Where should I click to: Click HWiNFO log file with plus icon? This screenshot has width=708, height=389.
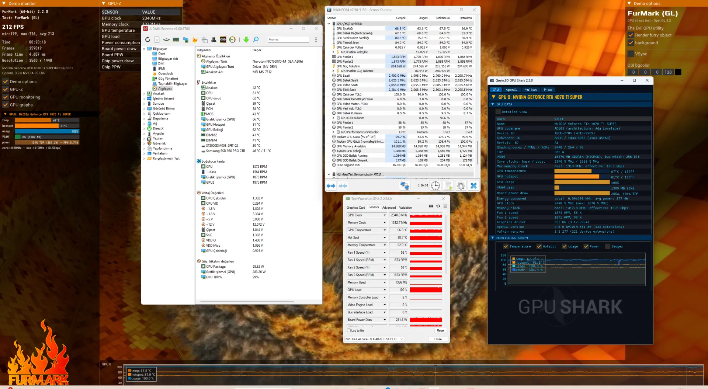448,186
